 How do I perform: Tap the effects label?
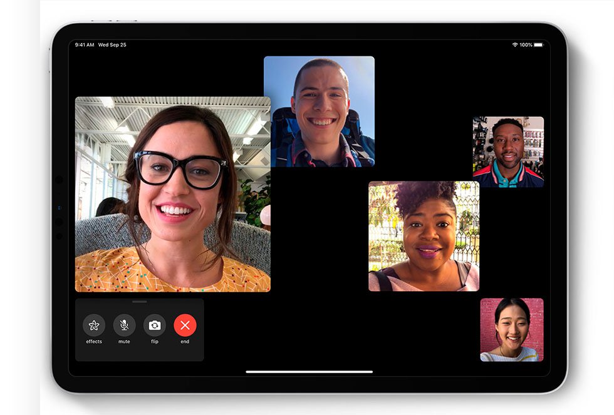point(94,342)
